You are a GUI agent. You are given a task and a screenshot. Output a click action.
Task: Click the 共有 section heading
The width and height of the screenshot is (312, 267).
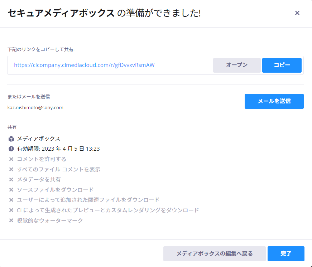coord(12,127)
